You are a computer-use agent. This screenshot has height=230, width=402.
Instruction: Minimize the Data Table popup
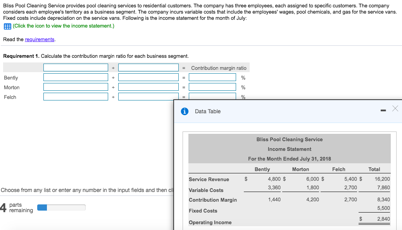point(383,110)
